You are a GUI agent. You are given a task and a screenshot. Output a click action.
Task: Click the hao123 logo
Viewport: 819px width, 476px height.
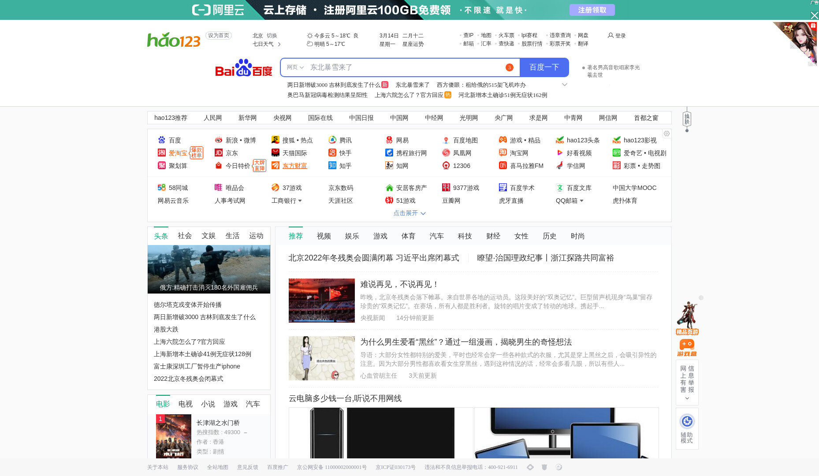(x=174, y=40)
